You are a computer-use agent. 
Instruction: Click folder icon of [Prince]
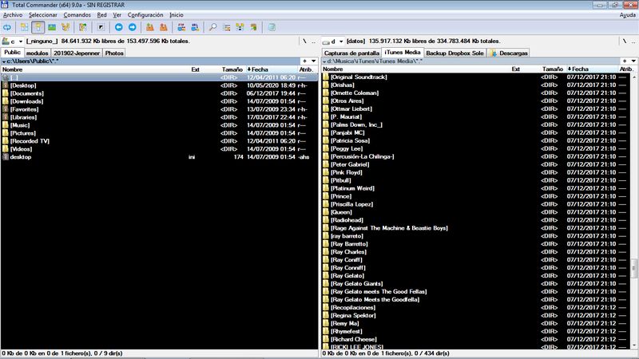pyautogui.click(x=326, y=195)
